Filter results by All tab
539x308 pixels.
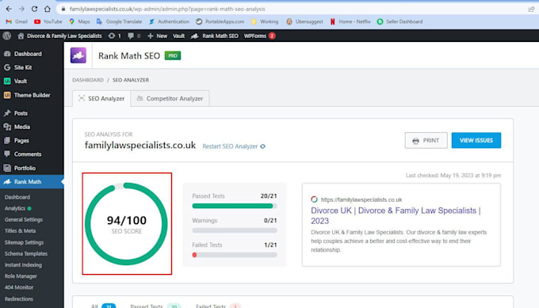point(103,306)
